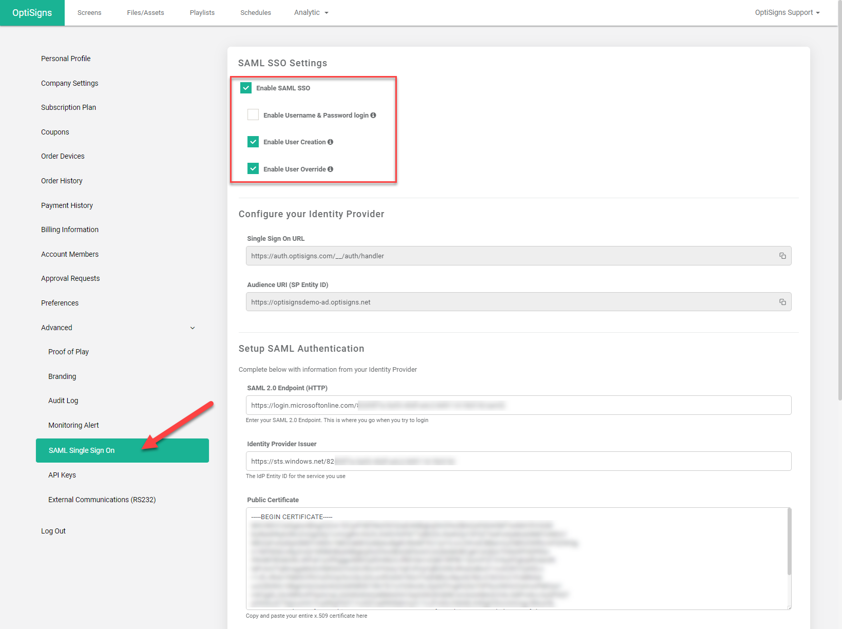The width and height of the screenshot is (842, 629).
Task: Show info for Enable User Creation
Action: pyautogui.click(x=330, y=142)
